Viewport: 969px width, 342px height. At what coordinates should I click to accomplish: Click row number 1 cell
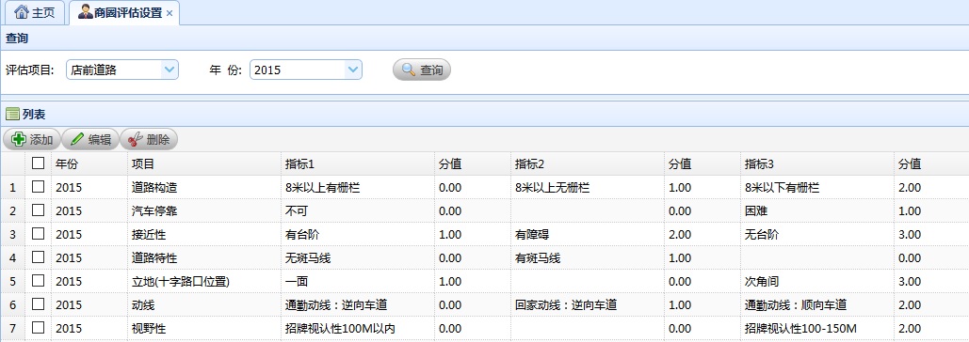[13, 187]
